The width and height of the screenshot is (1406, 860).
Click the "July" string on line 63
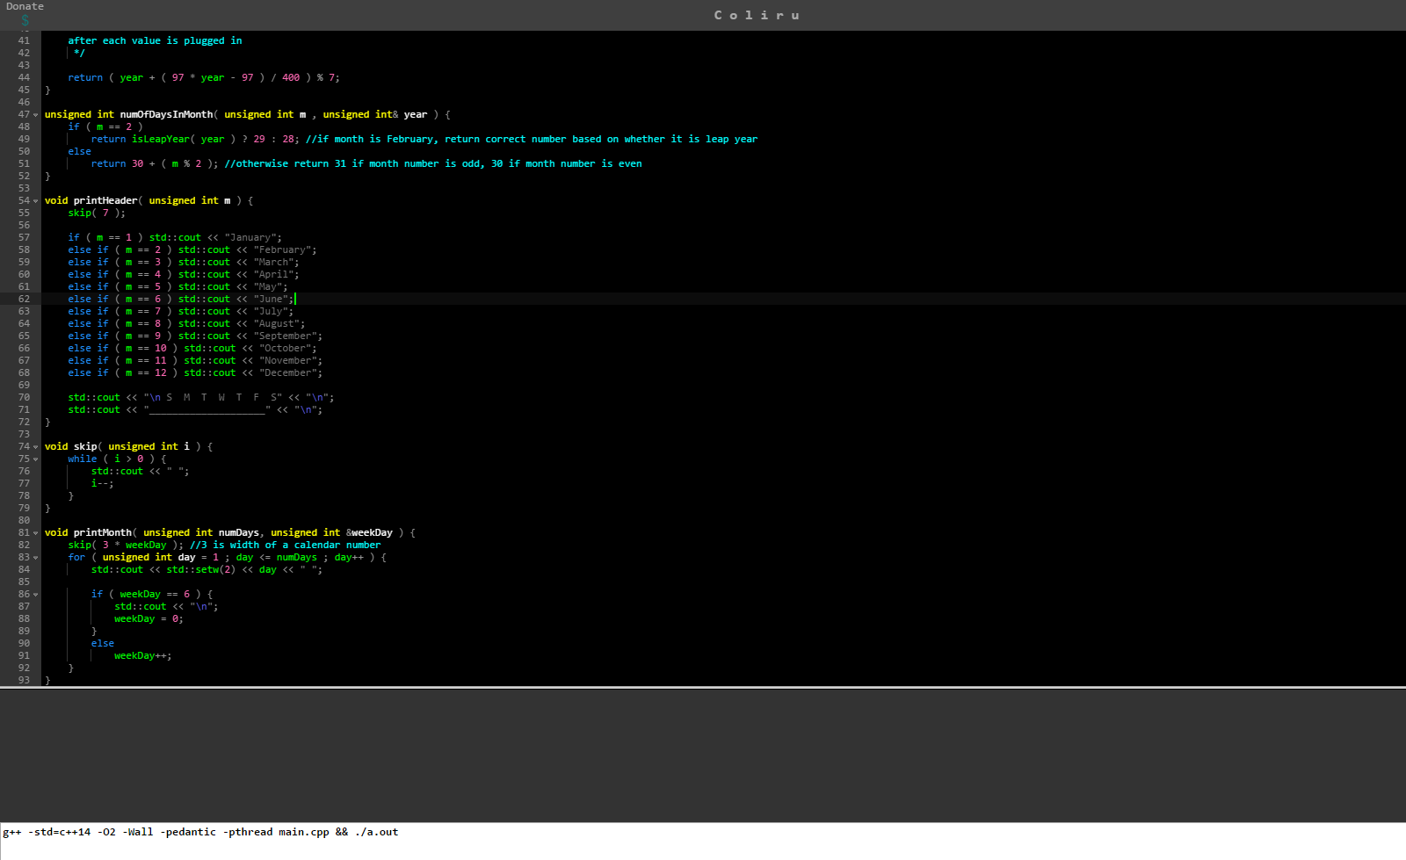tap(271, 311)
